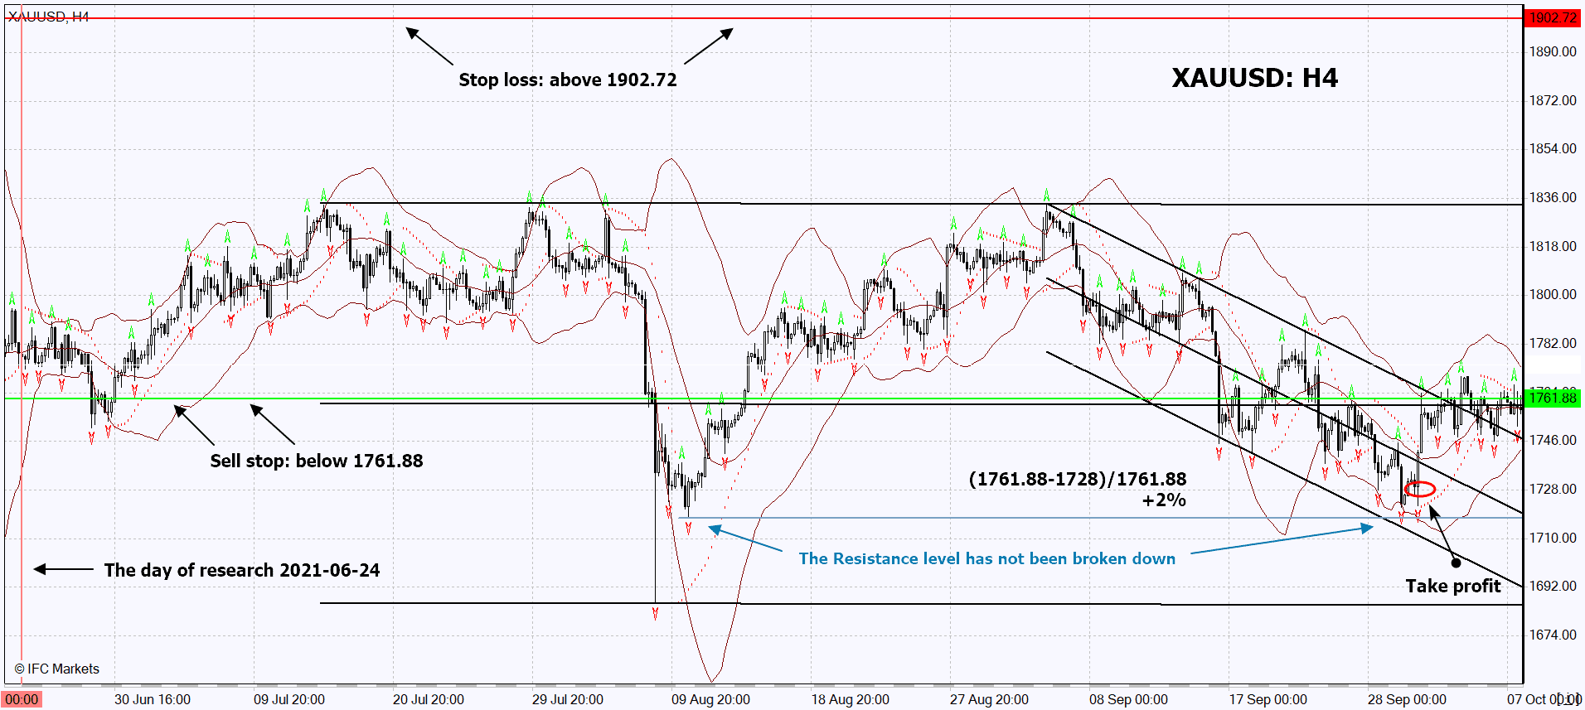1585x710 pixels.
Task: Click the 29 Jul 20:00 time label
Action: (x=568, y=699)
